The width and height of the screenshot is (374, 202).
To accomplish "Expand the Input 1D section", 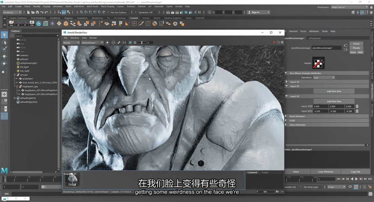I will click(286, 82).
